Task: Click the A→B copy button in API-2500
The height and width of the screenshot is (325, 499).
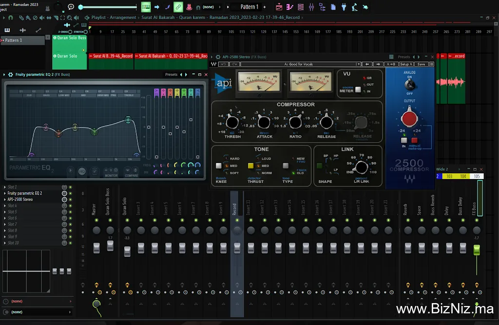Action: tap(391, 64)
